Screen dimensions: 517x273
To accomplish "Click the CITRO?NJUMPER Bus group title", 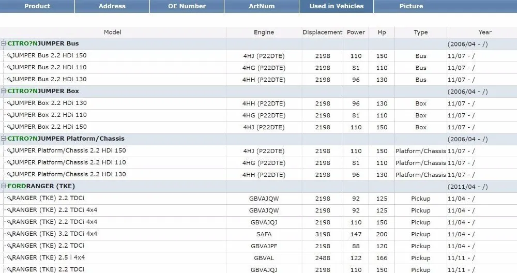I will coord(43,43).
